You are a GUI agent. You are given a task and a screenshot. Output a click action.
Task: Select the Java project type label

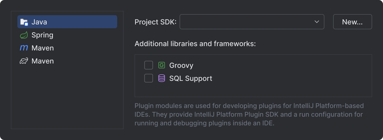(x=39, y=22)
